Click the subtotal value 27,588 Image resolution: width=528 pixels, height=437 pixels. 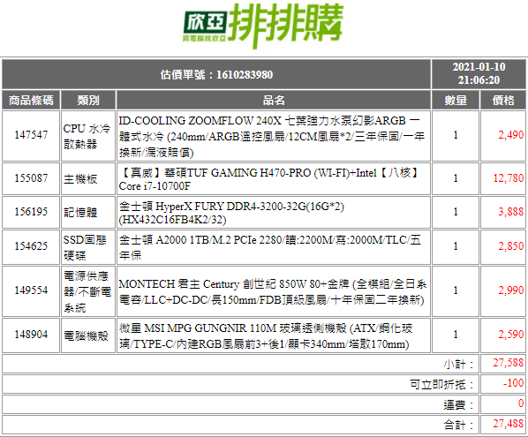tap(508, 363)
